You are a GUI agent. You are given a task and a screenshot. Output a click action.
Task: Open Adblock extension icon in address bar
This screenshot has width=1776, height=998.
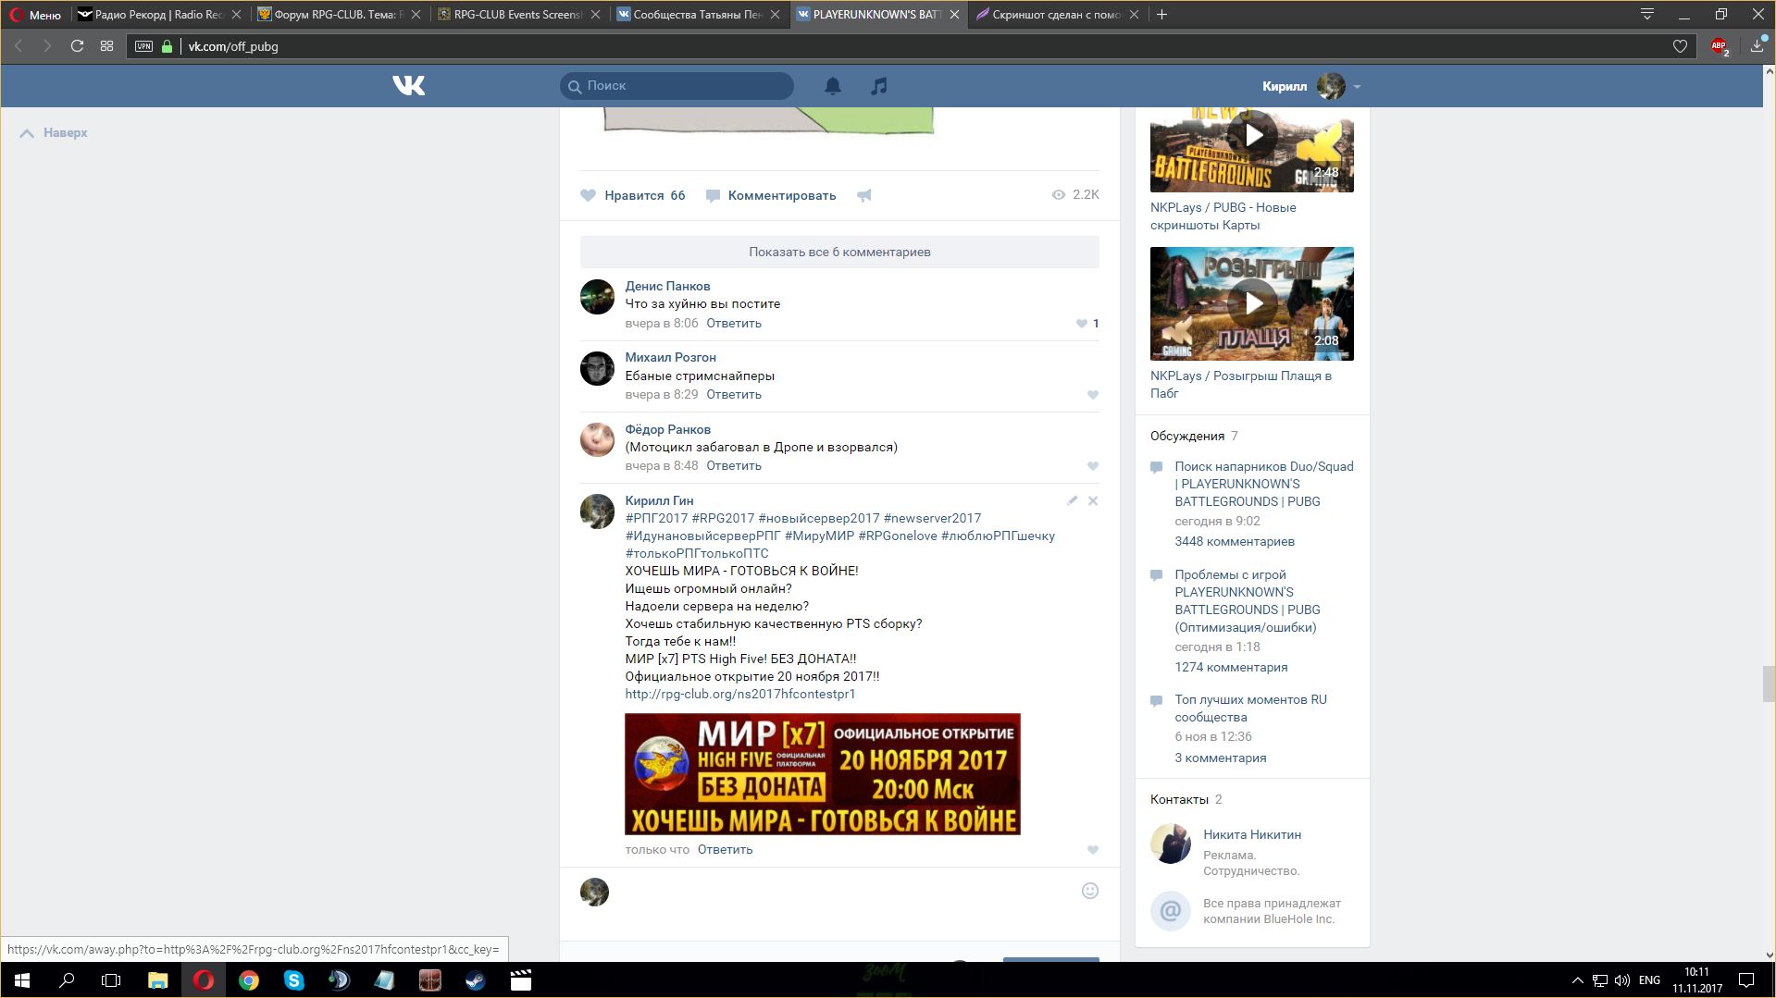(x=1719, y=46)
